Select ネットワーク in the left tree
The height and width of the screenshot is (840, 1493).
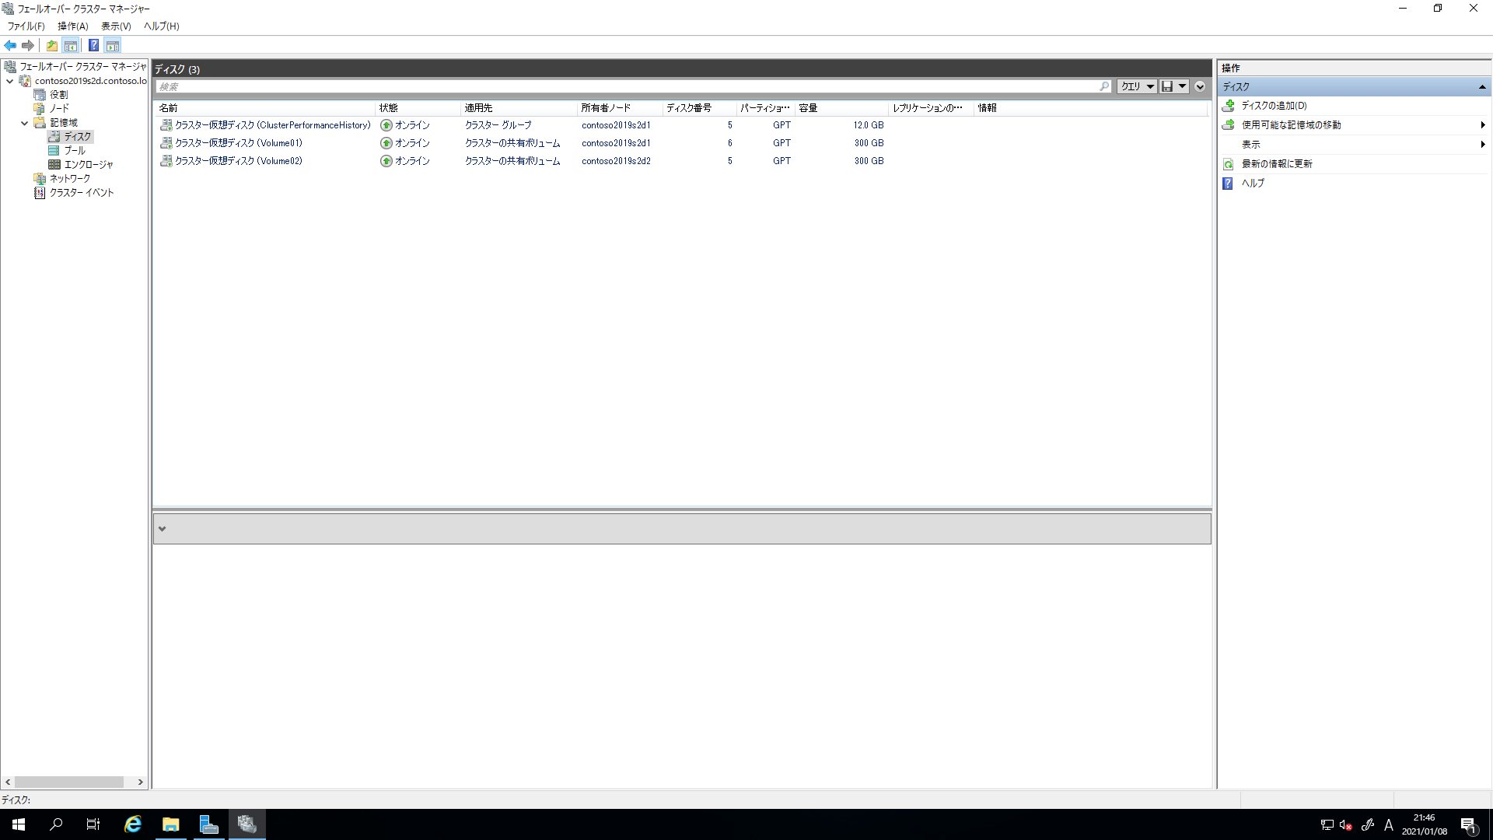[69, 178]
